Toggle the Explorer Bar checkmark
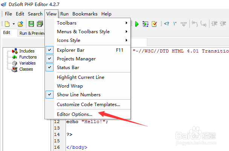 click(49, 50)
